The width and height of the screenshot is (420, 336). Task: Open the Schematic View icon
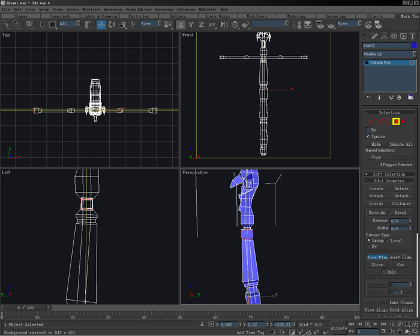308,25
